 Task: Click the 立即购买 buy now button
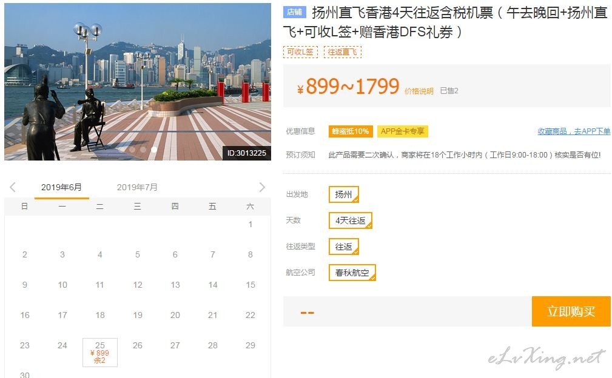(571, 311)
